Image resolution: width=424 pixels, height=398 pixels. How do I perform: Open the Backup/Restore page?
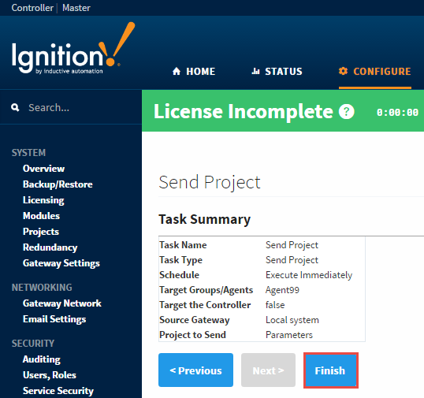(x=58, y=184)
